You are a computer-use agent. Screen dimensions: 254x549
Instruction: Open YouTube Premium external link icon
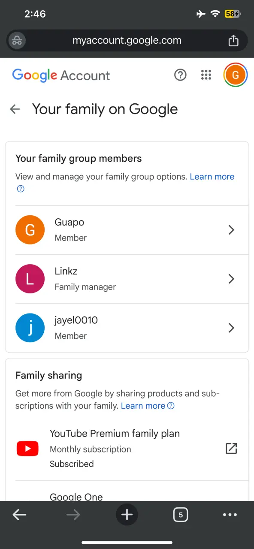pyautogui.click(x=231, y=449)
